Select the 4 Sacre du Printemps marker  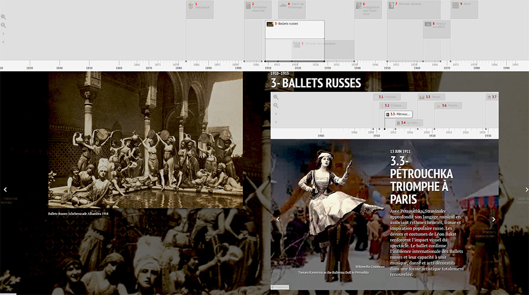click(292, 10)
